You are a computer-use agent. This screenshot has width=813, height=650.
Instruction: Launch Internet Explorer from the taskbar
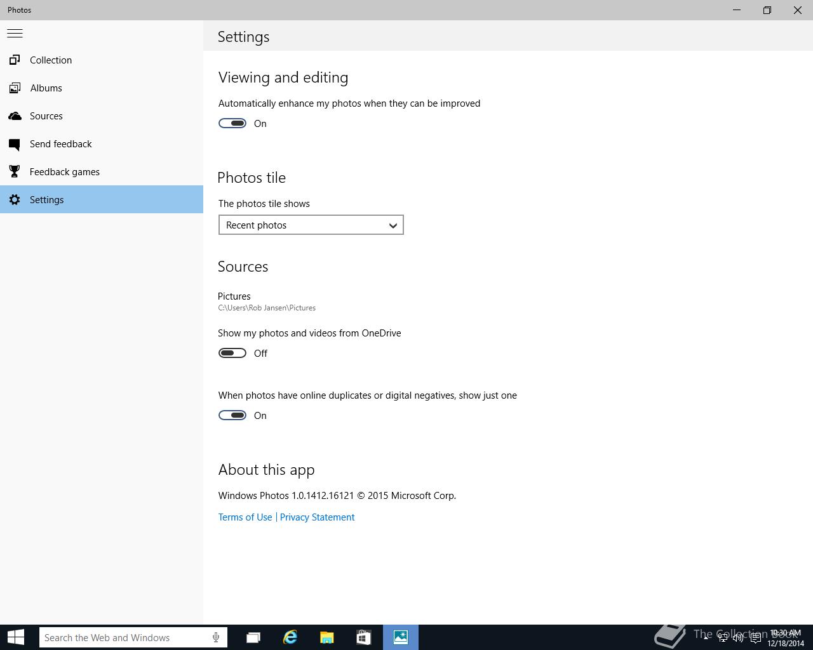pyautogui.click(x=290, y=637)
